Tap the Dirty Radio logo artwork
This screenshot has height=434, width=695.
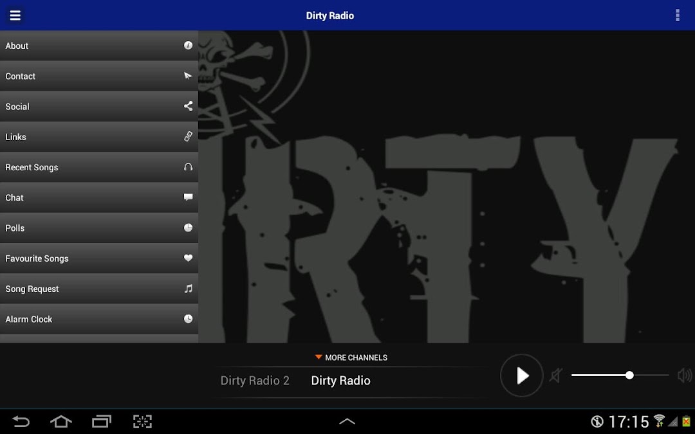[x=447, y=186]
